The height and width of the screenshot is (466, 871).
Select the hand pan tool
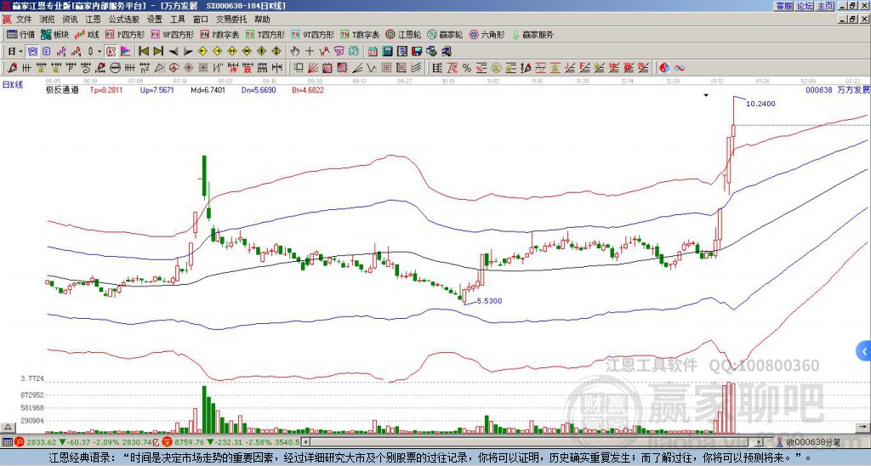point(295,51)
